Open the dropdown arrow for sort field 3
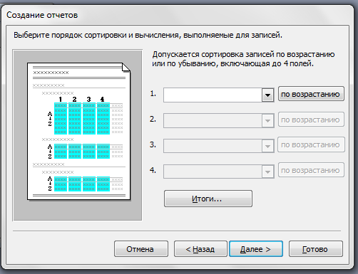358x274 pixels. pos(267,146)
